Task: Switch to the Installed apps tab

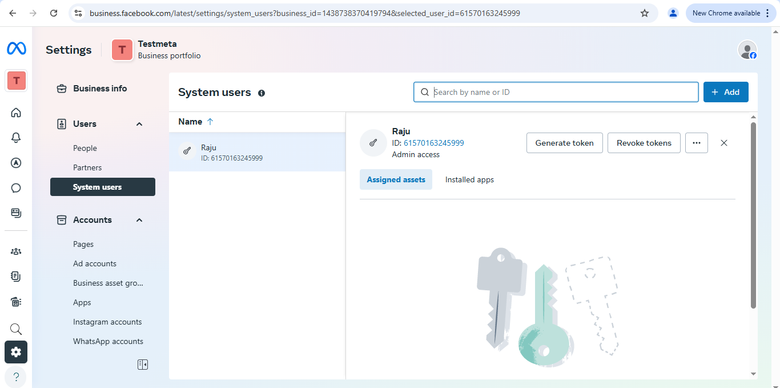Action: (469, 179)
